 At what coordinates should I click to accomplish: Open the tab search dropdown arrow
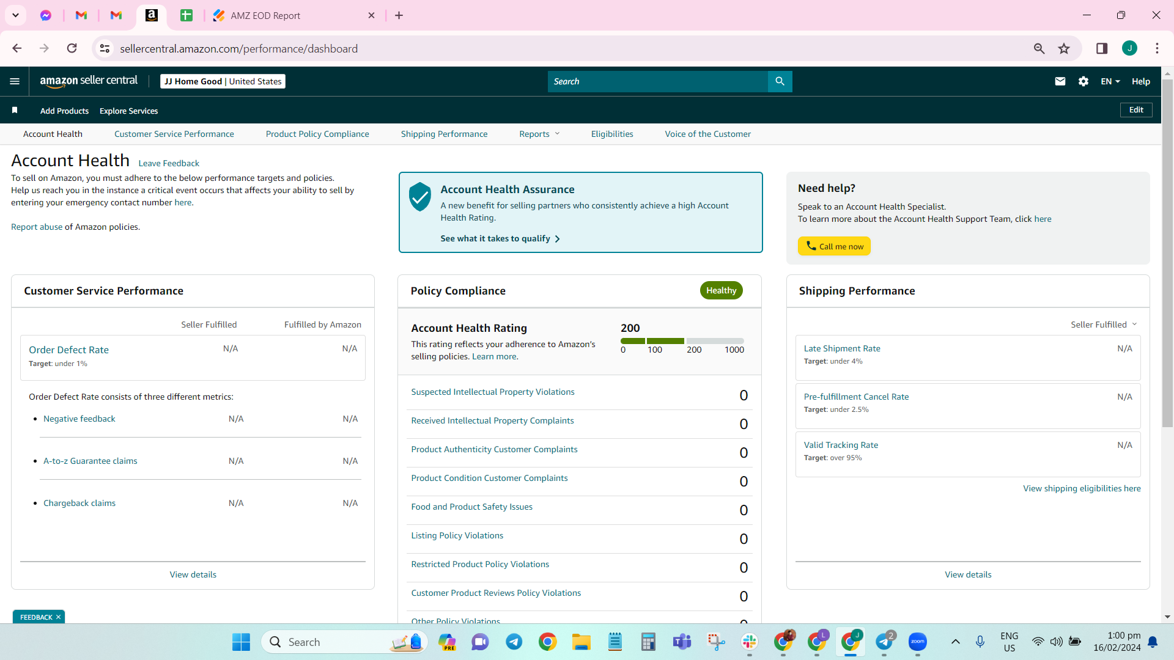click(x=15, y=15)
